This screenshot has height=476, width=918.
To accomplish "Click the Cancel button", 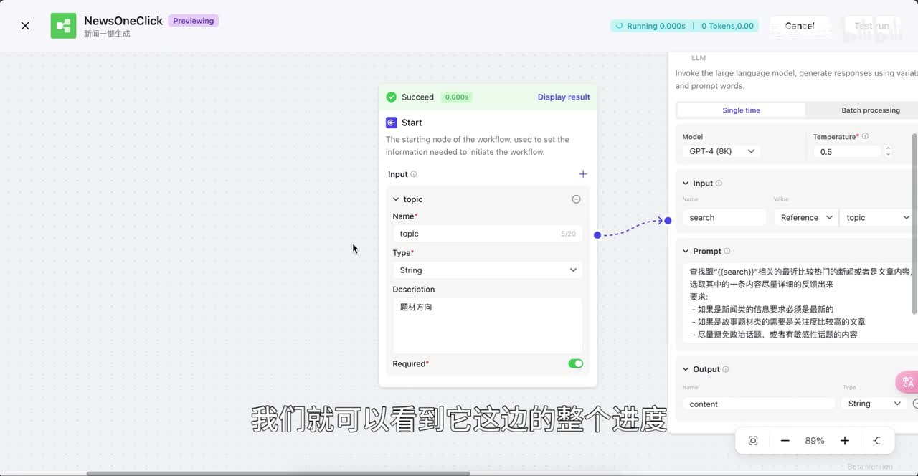I will pyautogui.click(x=799, y=26).
